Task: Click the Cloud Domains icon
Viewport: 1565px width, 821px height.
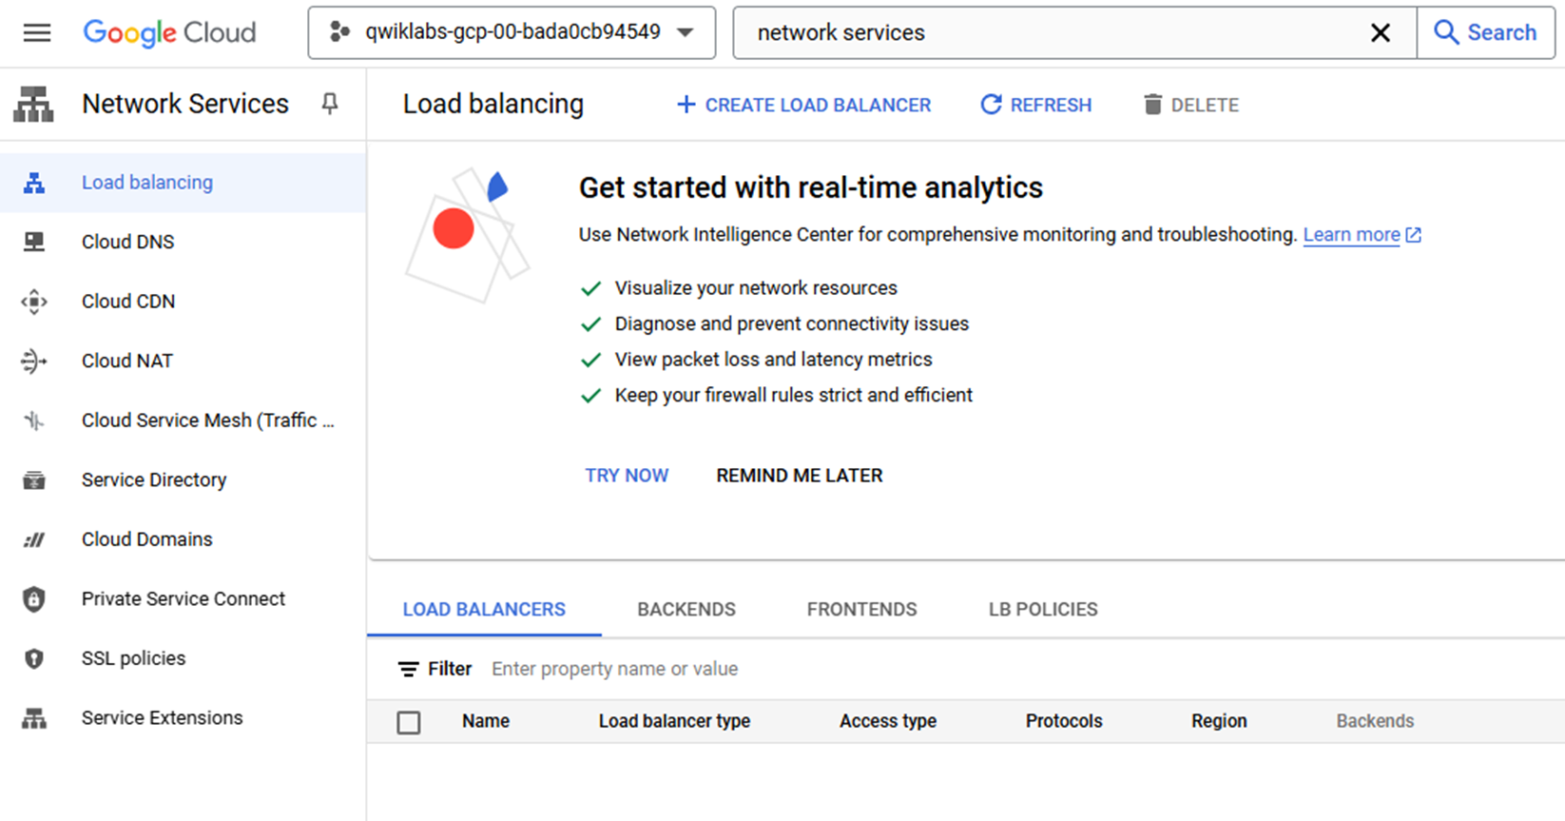Action: coord(34,539)
